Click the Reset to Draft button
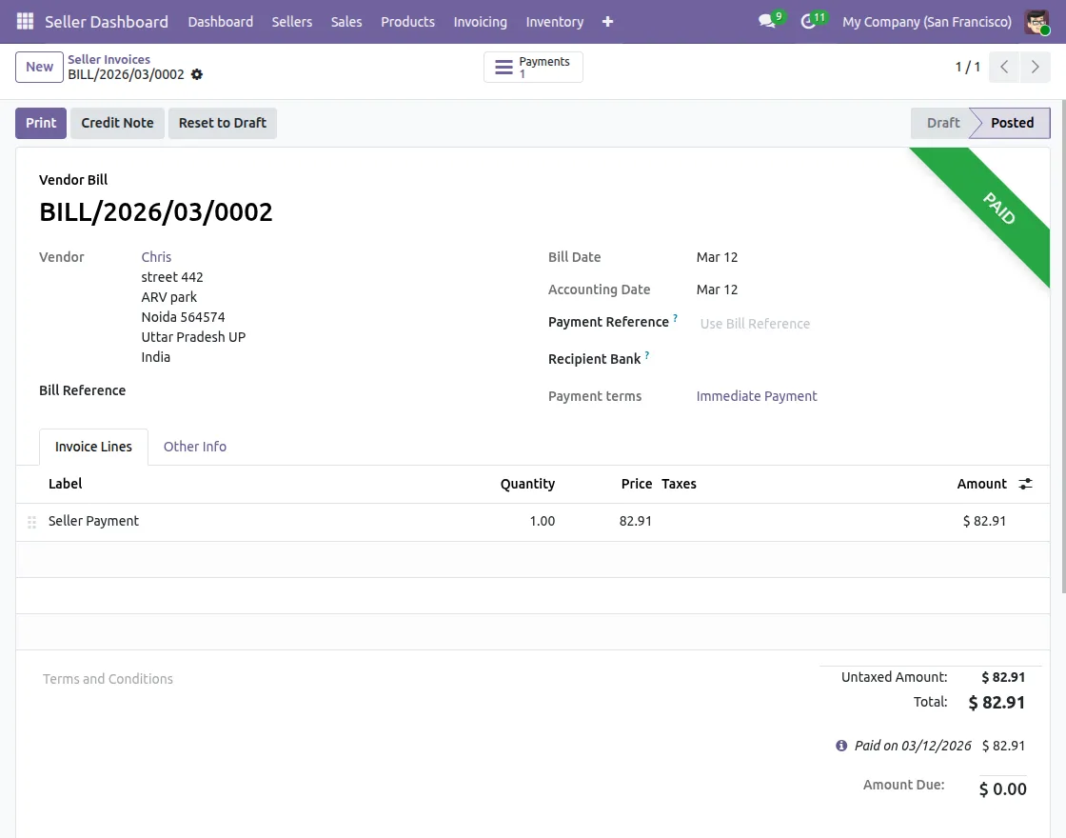This screenshot has height=838, width=1066. [x=223, y=123]
